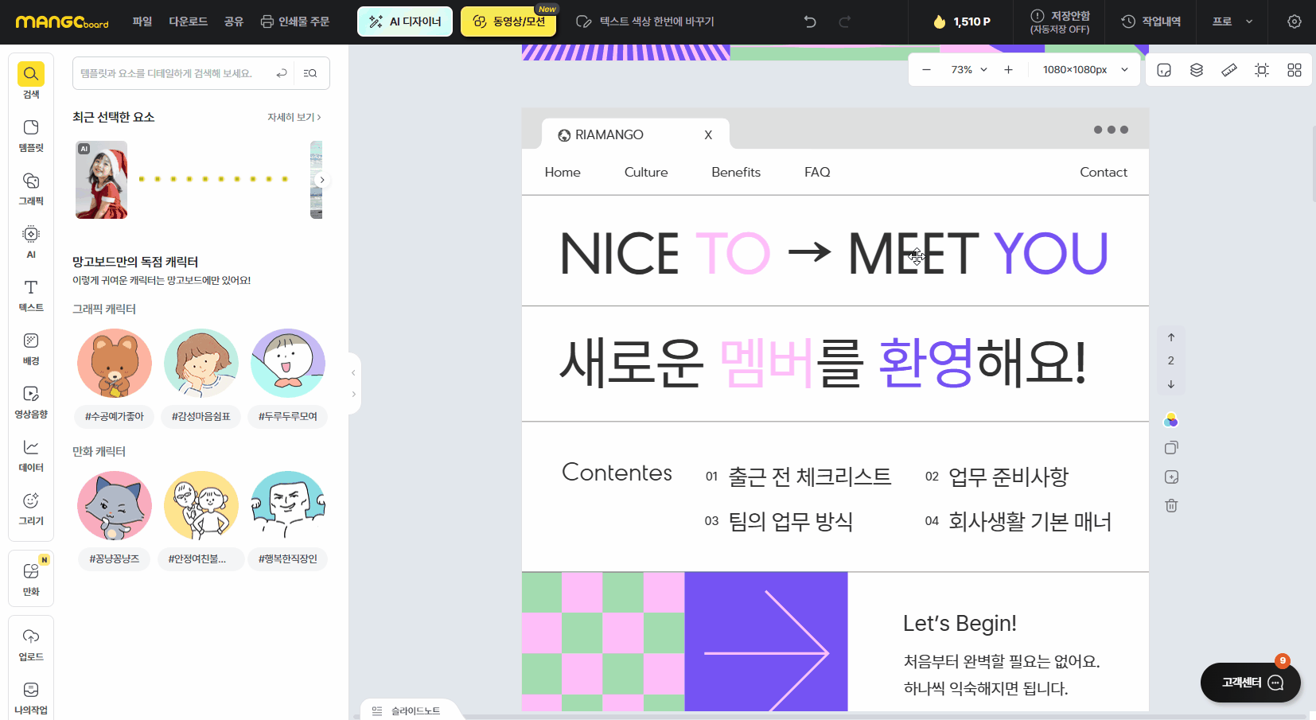Open the 다운로드 menu
Image resolution: width=1316 pixels, height=720 pixels.
coord(188,21)
